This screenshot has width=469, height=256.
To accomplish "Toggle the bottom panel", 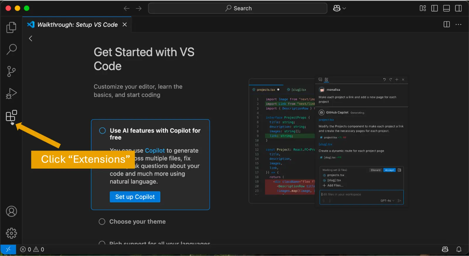I will pos(446,8).
